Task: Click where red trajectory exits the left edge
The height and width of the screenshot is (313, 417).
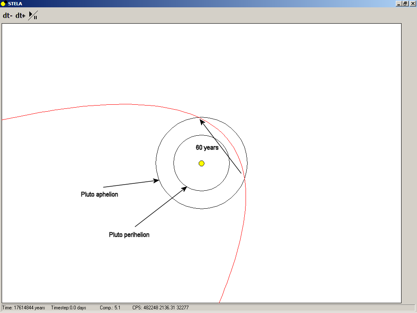Action: pos(3,119)
